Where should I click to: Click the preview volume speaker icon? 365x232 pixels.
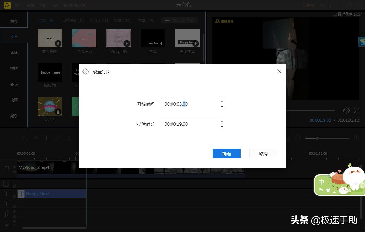point(346,111)
